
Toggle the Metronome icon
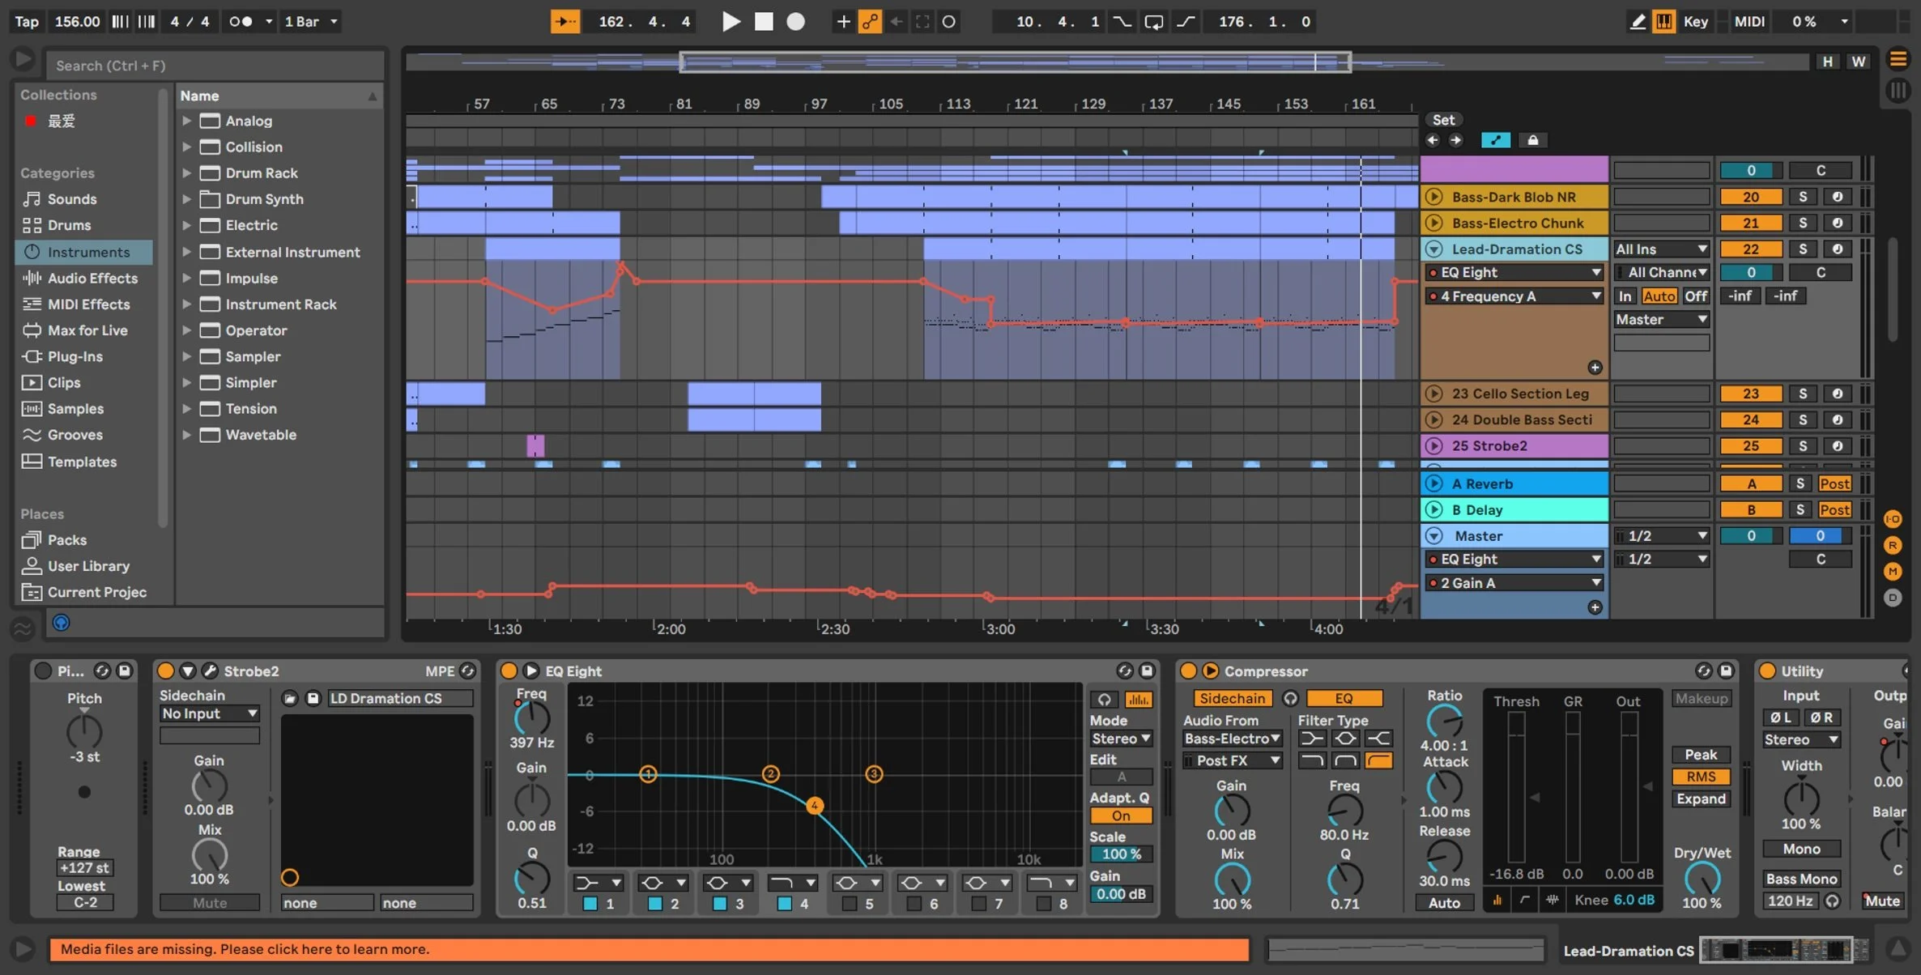(x=241, y=22)
